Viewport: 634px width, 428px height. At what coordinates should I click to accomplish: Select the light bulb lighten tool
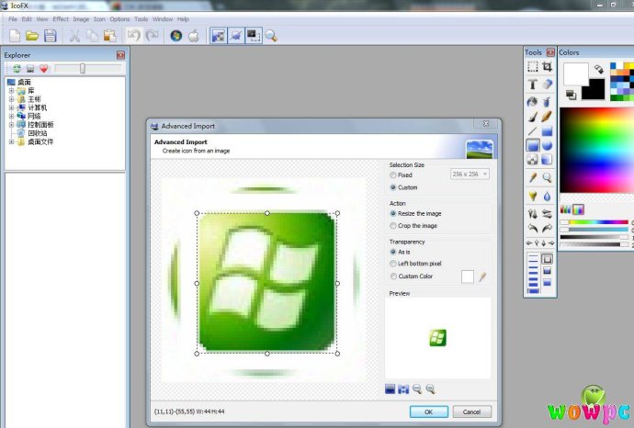(533, 196)
